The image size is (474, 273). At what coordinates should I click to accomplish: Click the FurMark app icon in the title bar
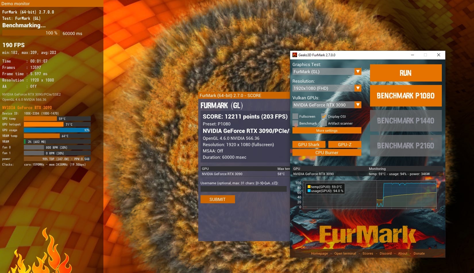pos(294,55)
